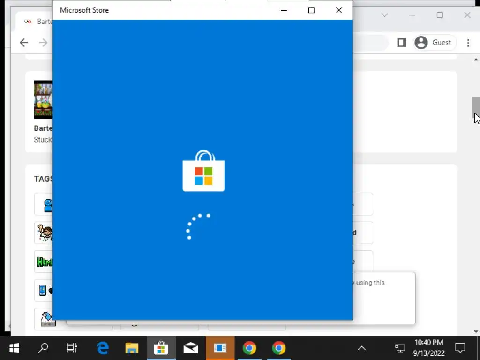480x360 pixels.
Task: Open the Windows Start menu
Action: pyautogui.click(x=14, y=348)
